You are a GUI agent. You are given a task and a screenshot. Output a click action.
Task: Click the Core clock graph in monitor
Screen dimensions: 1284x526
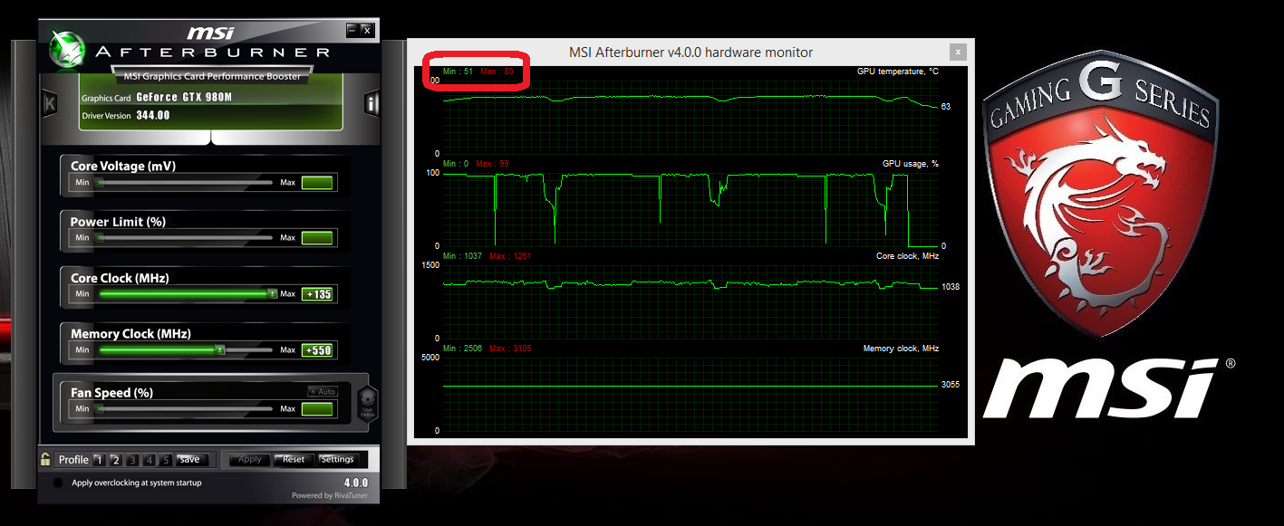click(x=690, y=301)
